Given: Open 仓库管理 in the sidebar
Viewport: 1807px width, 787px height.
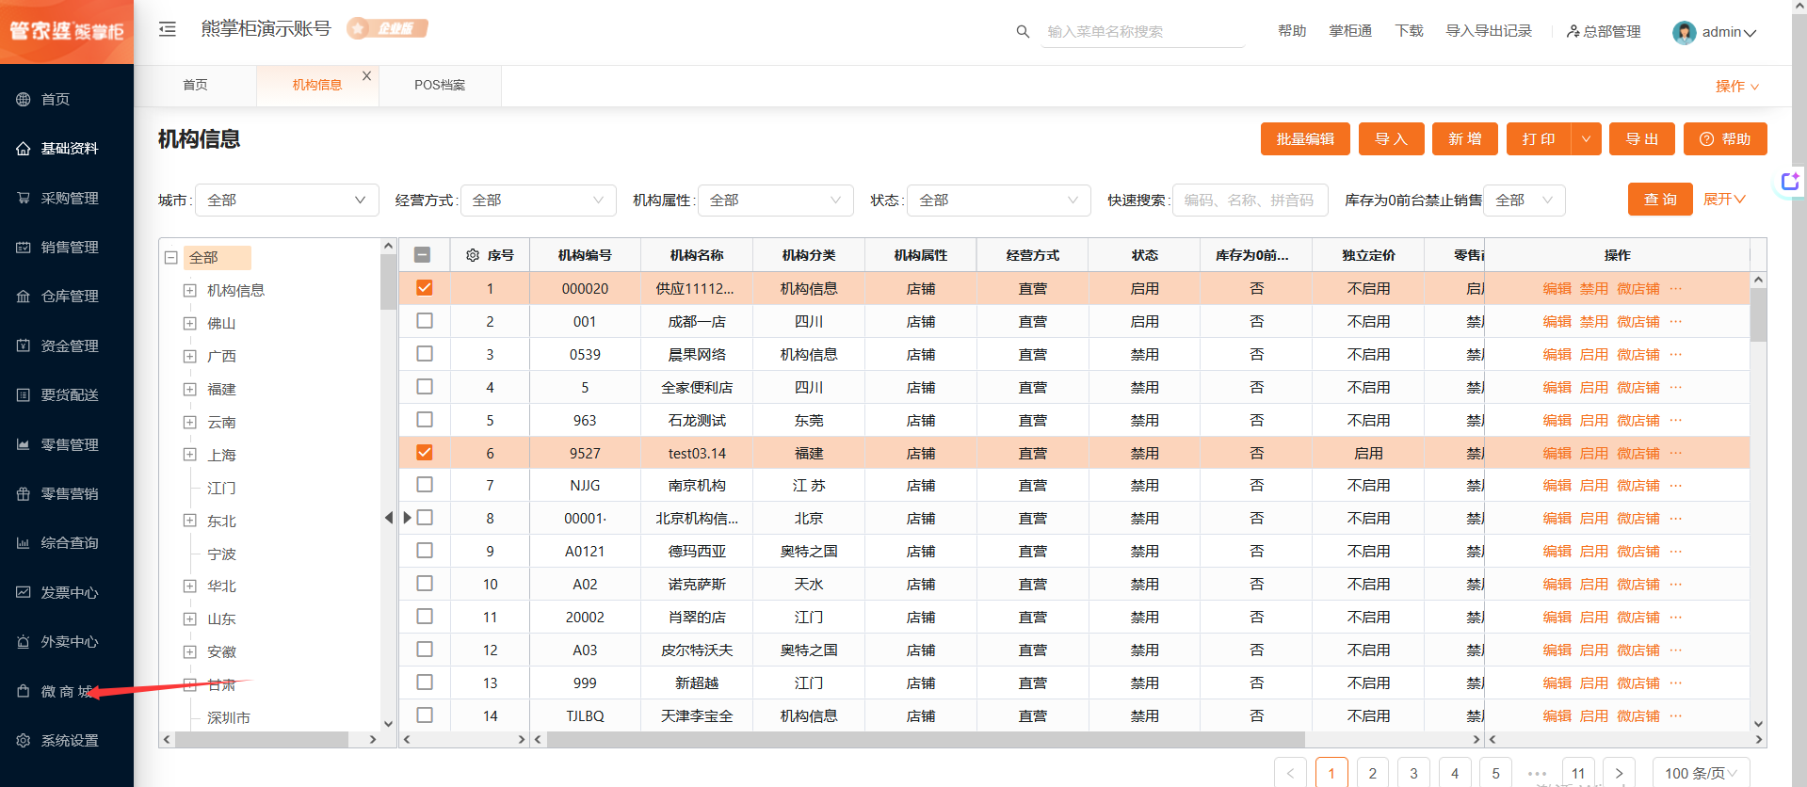Looking at the screenshot, I should [x=69, y=297].
